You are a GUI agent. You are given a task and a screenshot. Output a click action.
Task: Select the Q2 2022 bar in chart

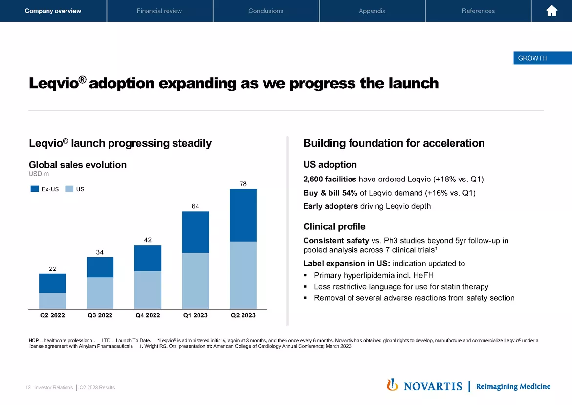(52, 291)
